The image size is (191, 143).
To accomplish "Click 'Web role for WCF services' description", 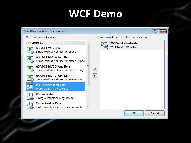I will coord(52,89).
